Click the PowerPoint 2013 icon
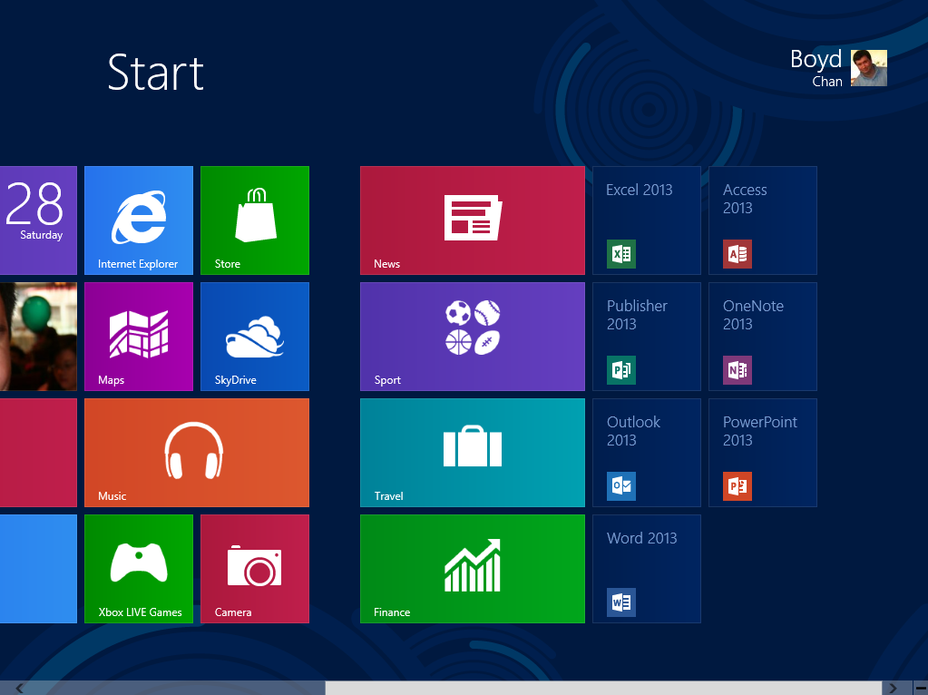This screenshot has height=695, width=928. tap(738, 486)
